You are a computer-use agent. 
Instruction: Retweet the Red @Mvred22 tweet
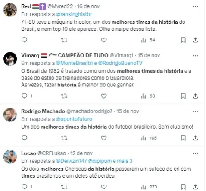tap(64, 40)
